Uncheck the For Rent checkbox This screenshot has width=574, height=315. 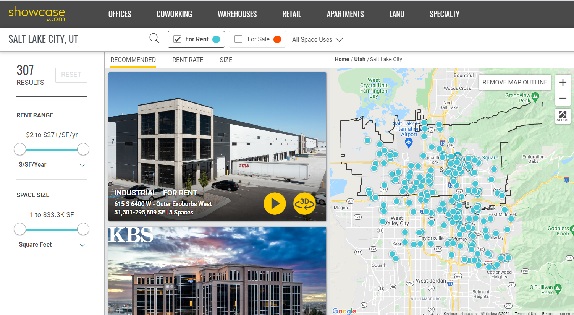coord(177,39)
